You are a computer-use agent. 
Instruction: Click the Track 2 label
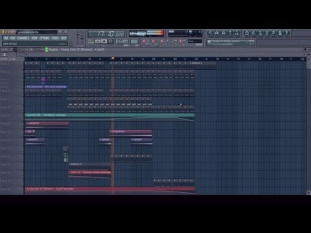(x=5, y=72)
